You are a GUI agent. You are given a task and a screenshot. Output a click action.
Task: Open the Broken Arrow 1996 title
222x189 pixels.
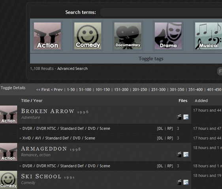(x=55, y=111)
